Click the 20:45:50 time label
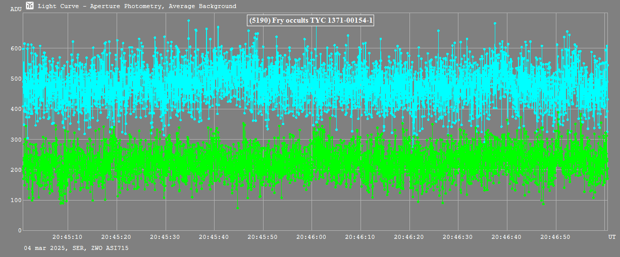 pyautogui.click(x=263, y=236)
